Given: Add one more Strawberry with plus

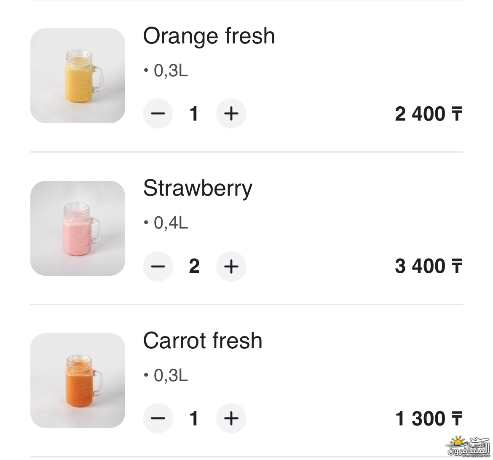Looking at the screenshot, I should (231, 266).
